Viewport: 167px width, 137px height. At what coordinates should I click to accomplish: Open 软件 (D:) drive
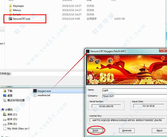[12, 119]
